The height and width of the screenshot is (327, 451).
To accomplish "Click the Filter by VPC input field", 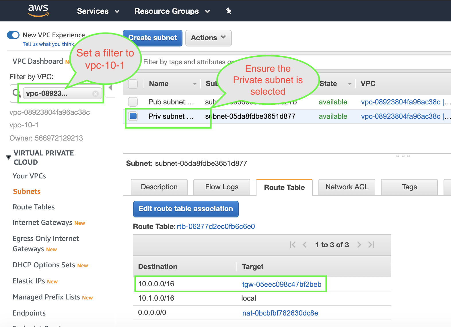I will (57, 94).
